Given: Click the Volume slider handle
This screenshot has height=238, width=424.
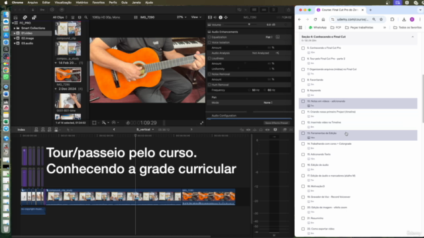Looking at the screenshot, I should pos(249,24).
